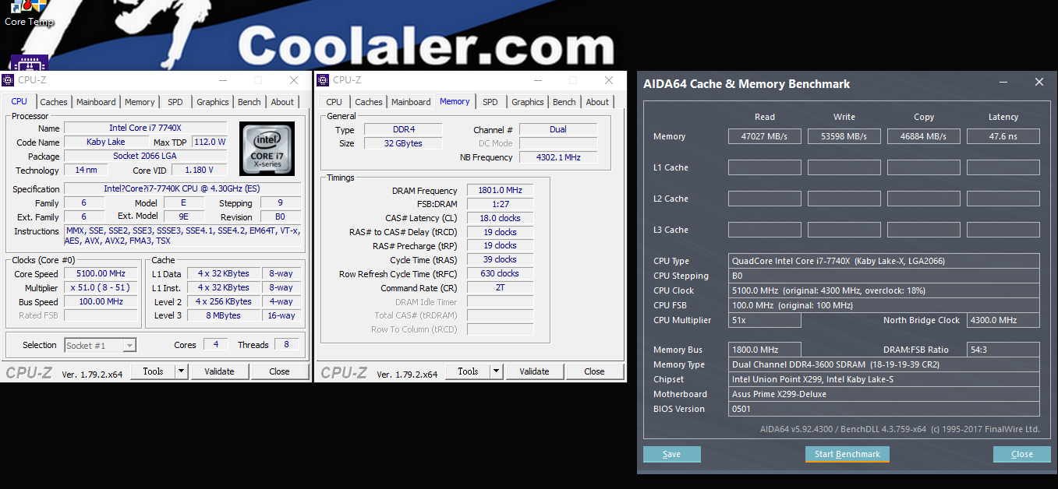The height and width of the screenshot is (489, 1058).
Task: Open the Core Temp desktop shortcut
Action: click(28, 14)
